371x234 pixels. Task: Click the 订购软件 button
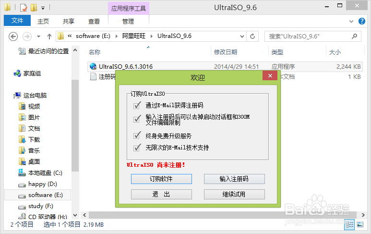[x=161, y=179]
